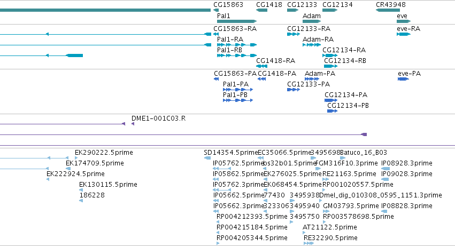
Task: Select EST RP004215184.5prime
Action: tap(252, 228)
